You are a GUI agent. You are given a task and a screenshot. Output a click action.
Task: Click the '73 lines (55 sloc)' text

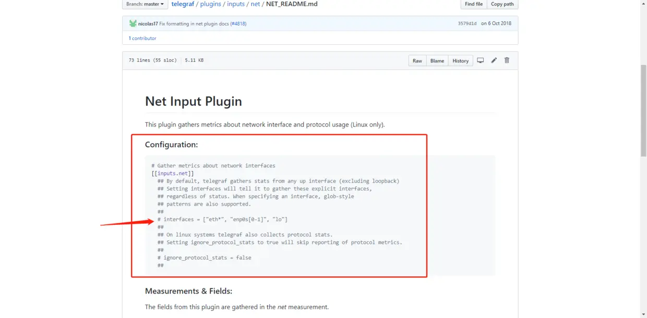click(x=153, y=60)
